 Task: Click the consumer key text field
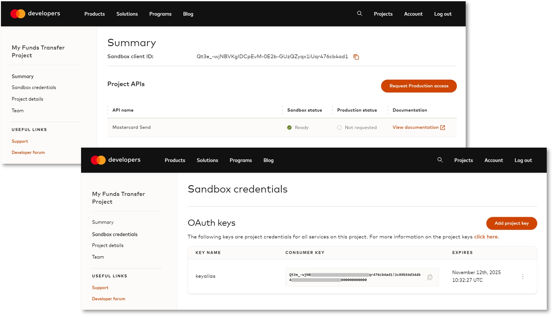coord(355,277)
